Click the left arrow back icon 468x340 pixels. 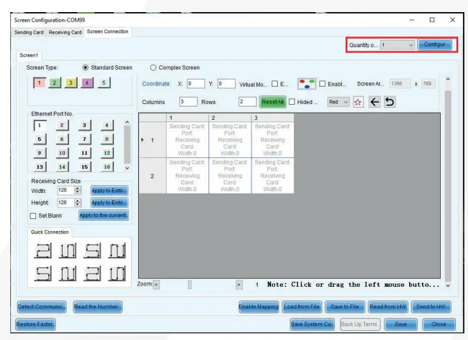[x=375, y=102]
